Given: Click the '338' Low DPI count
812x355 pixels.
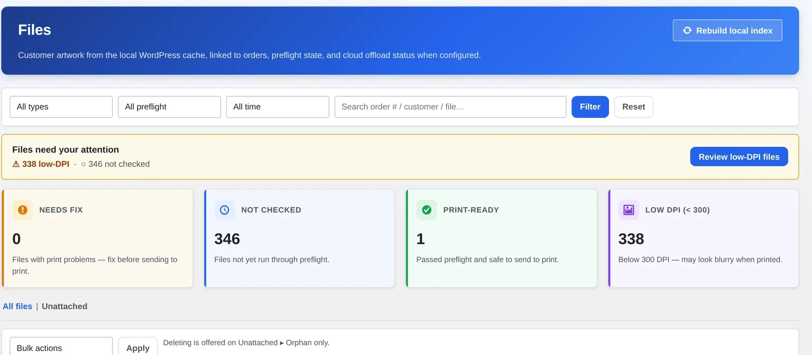Looking at the screenshot, I should [631, 239].
